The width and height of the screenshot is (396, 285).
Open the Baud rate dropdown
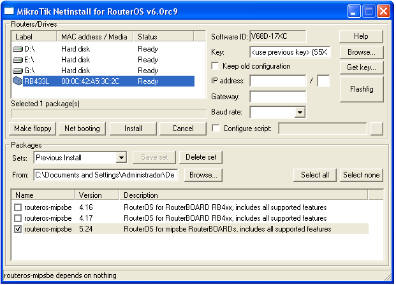(x=300, y=112)
